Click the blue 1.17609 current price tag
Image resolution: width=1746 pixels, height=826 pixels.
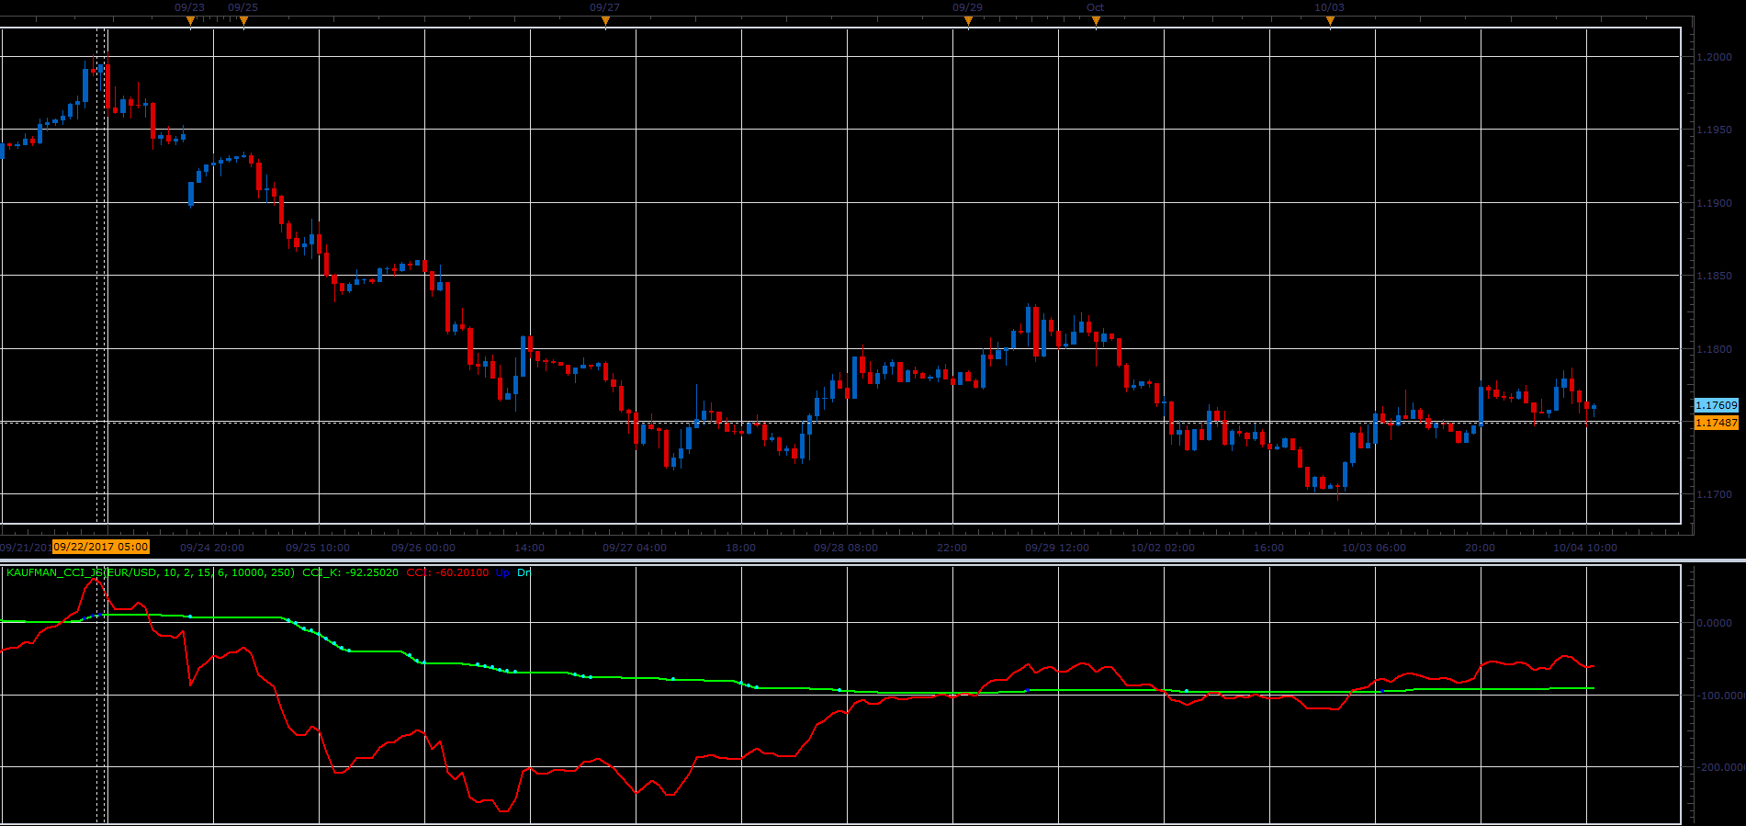(1717, 405)
